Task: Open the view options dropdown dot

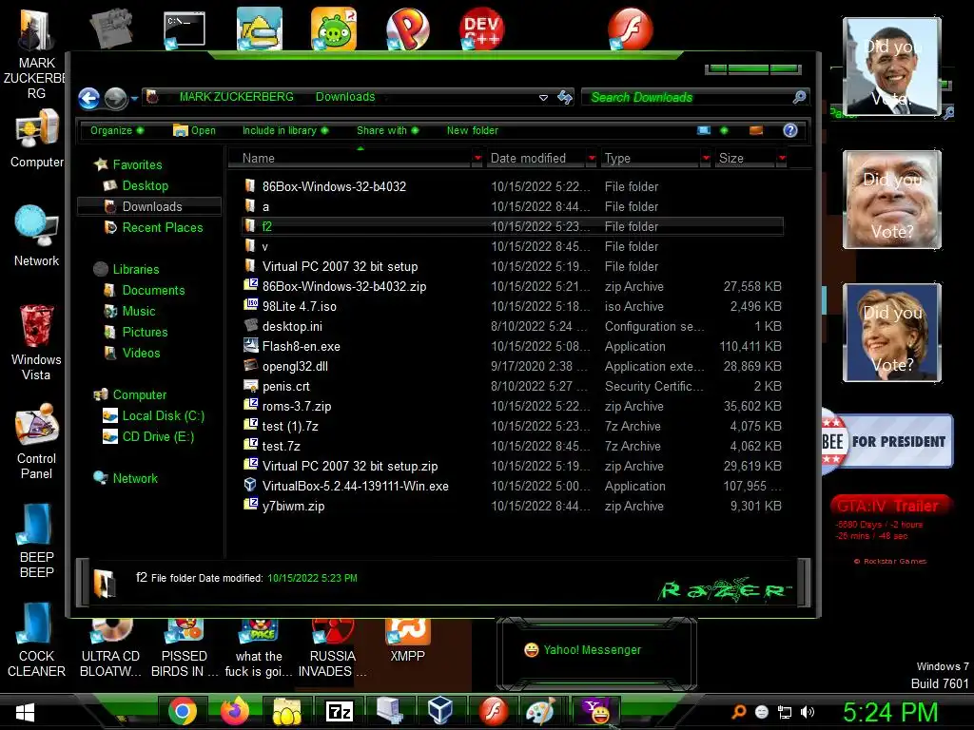Action: pos(724,130)
